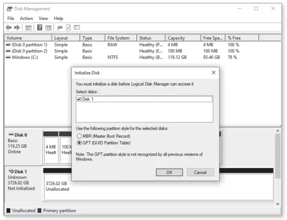Click the checkmark Properties toolbar icon
The width and height of the screenshot is (287, 220).
pos(68,27)
